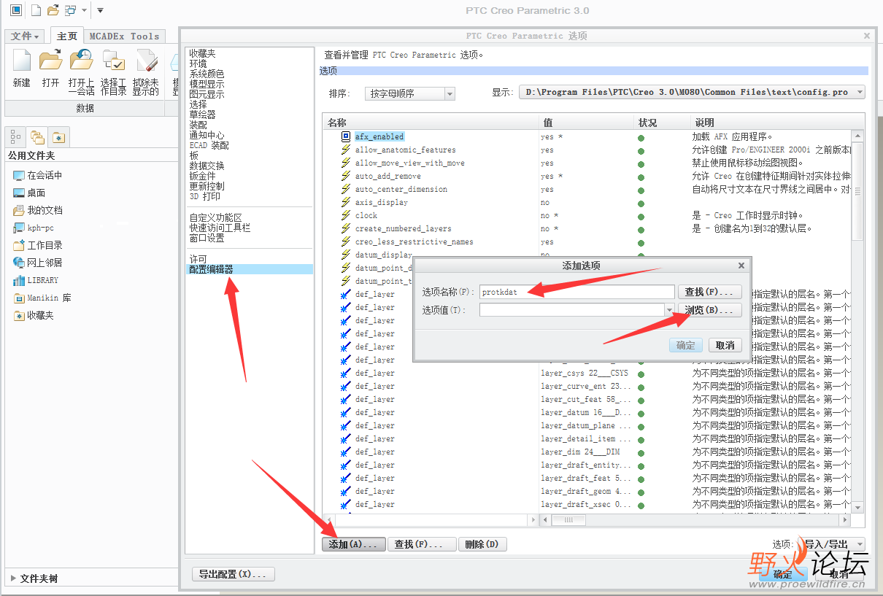Select 快速访问工具栏 in options list
The width and height of the screenshot is (883, 596).
(220, 228)
